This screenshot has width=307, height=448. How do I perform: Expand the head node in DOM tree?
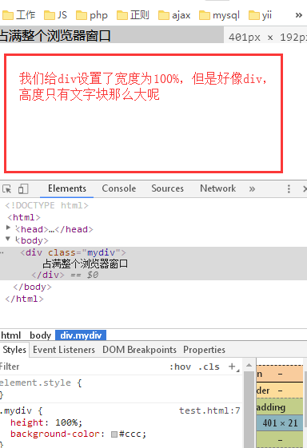tap(8, 228)
